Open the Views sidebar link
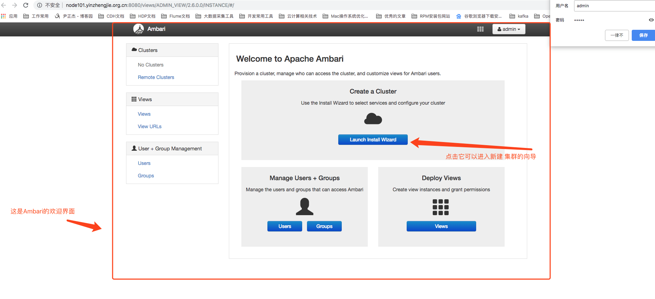Image resolution: width=655 pixels, height=299 pixels. [x=144, y=114]
